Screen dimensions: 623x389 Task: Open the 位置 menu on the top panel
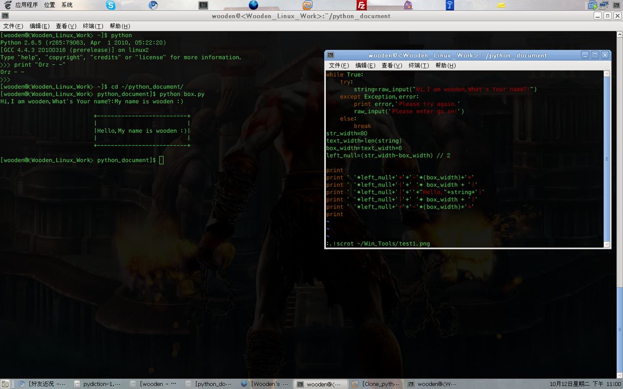[49, 5]
